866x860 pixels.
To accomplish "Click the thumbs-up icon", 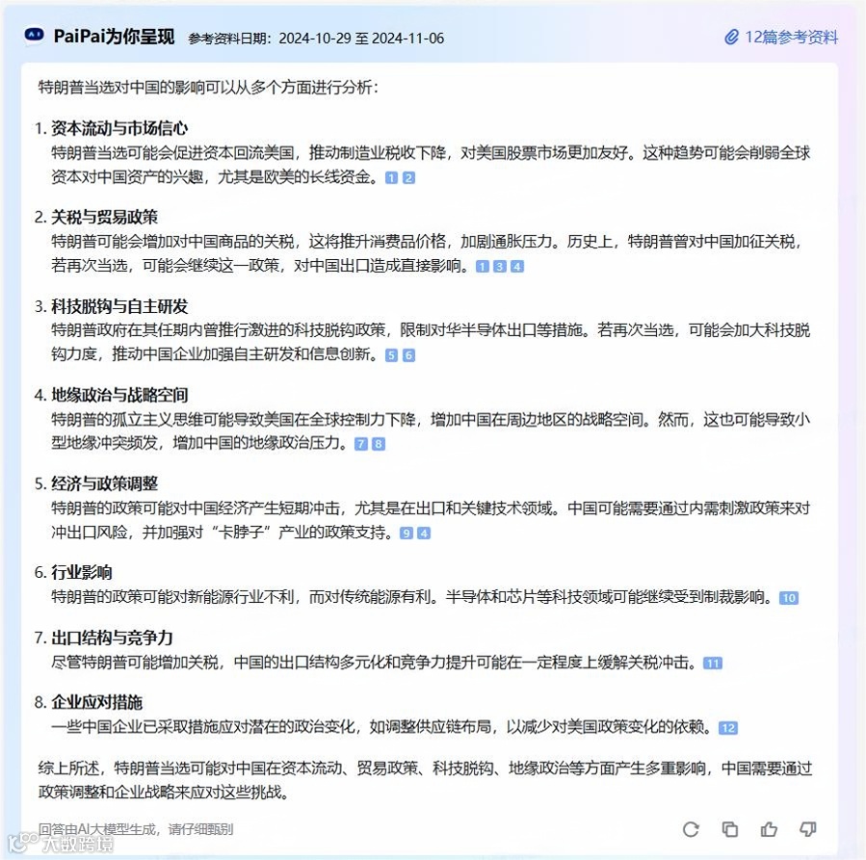I will [x=769, y=829].
